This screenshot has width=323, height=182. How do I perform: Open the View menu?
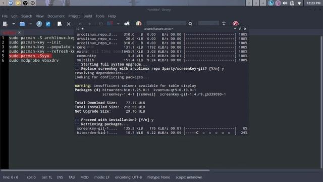[40, 16]
